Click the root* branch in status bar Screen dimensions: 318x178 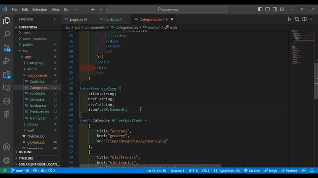point(17,170)
